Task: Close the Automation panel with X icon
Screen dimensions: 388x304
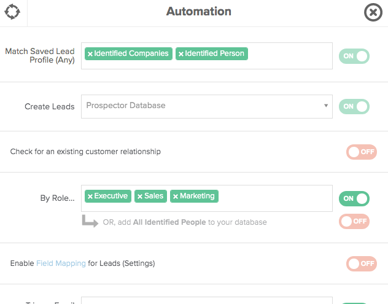Action: coord(373,12)
